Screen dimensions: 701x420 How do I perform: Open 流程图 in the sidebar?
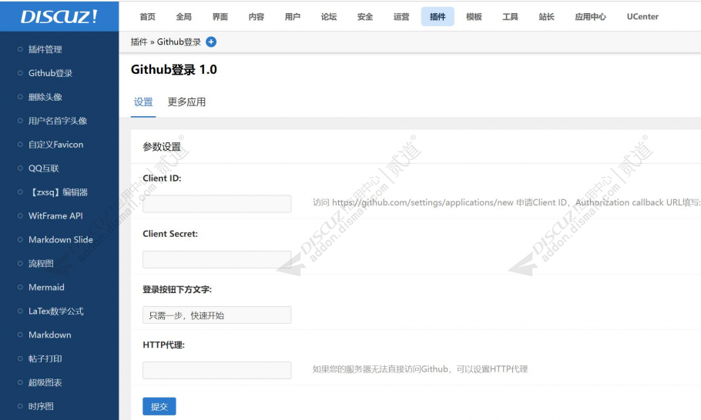(x=41, y=263)
